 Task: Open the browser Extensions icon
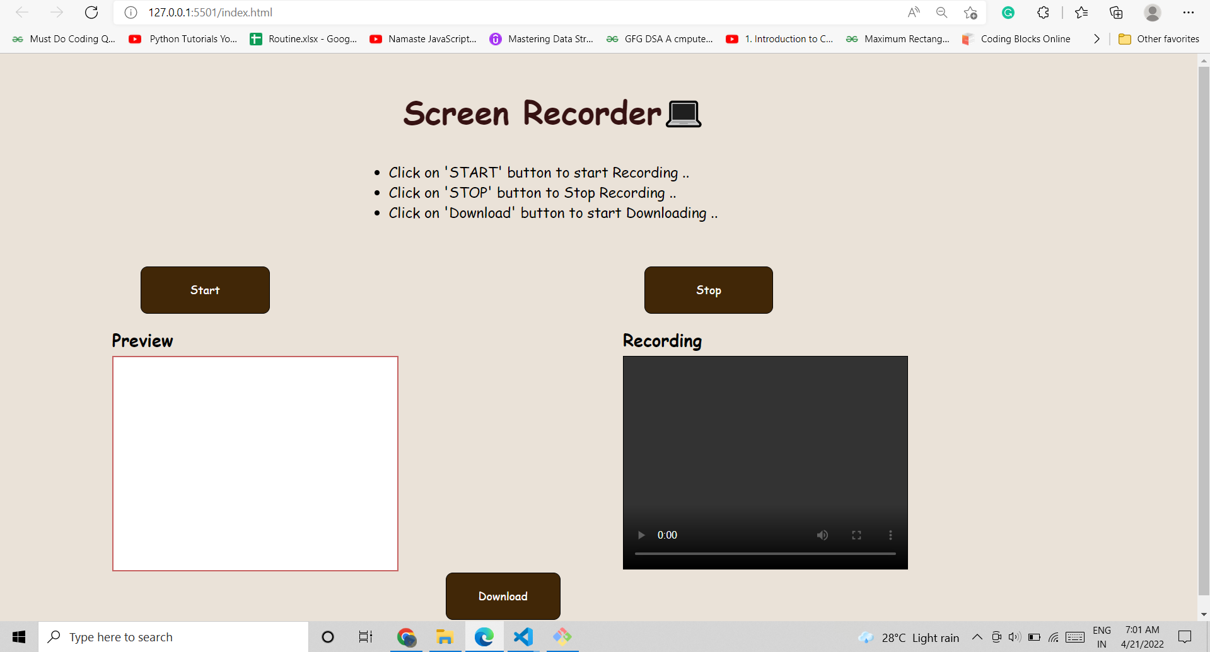[1043, 13]
